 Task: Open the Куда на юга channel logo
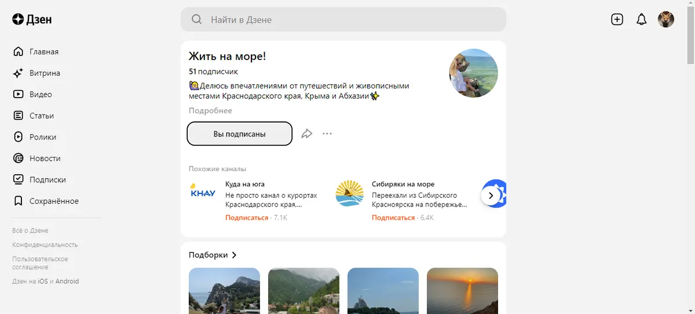point(203,193)
